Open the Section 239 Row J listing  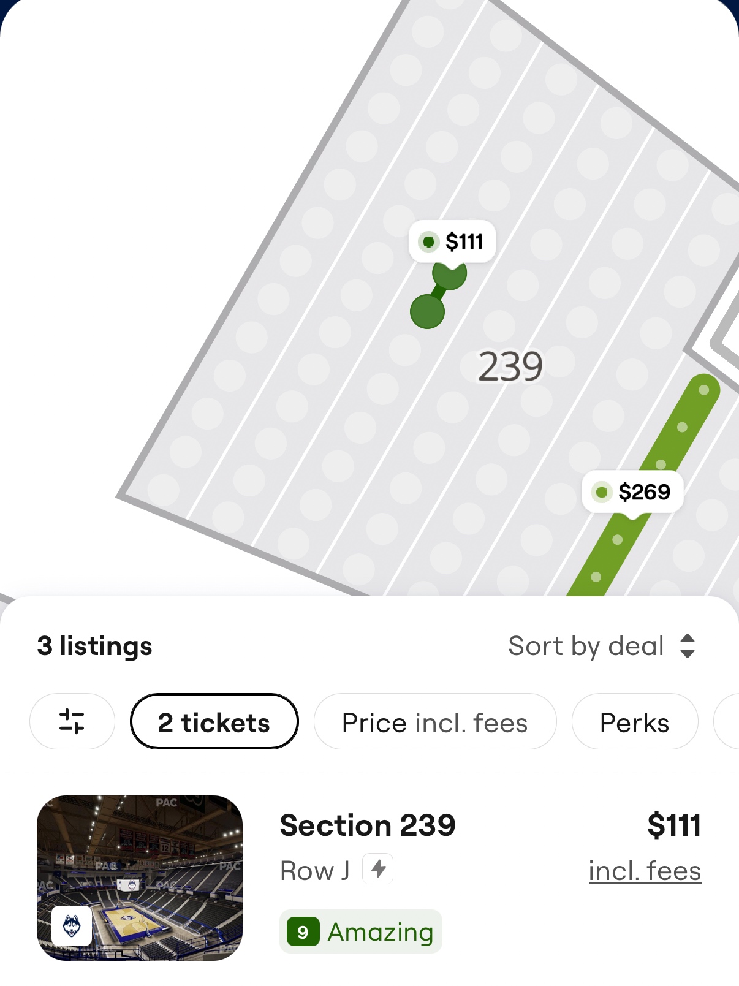[x=368, y=825]
